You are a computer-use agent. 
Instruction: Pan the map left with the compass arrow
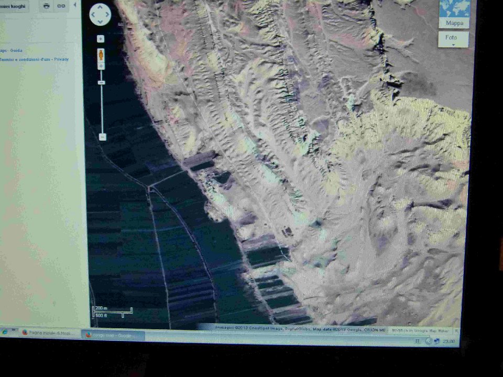93,15
